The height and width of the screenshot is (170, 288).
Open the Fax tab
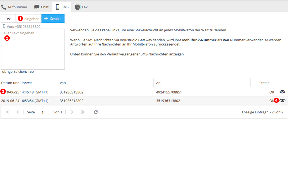pos(81,7)
